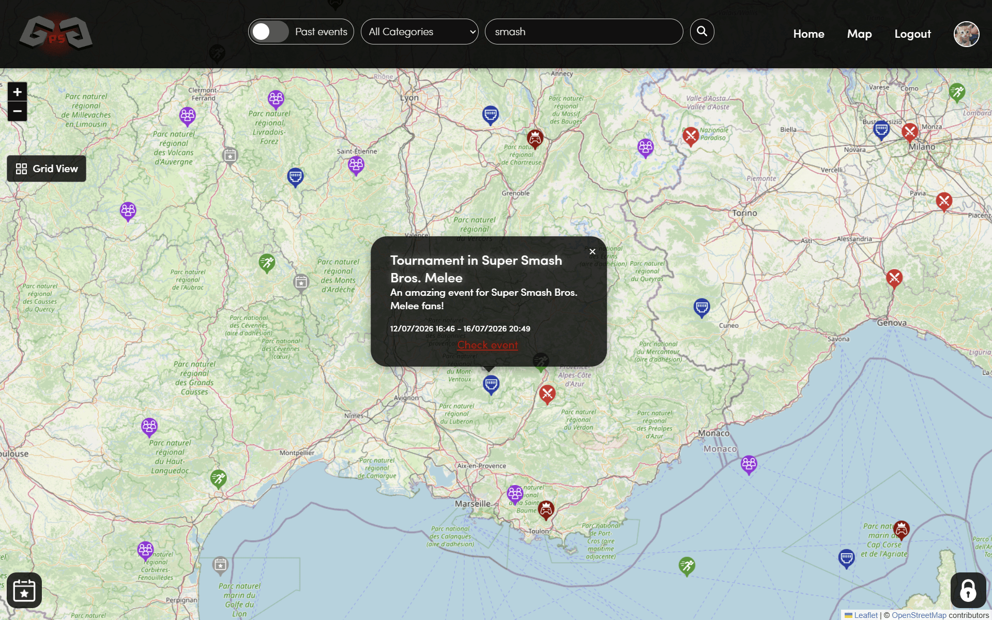Expand the All Categories dropdown
The image size is (992, 620).
[x=419, y=32]
